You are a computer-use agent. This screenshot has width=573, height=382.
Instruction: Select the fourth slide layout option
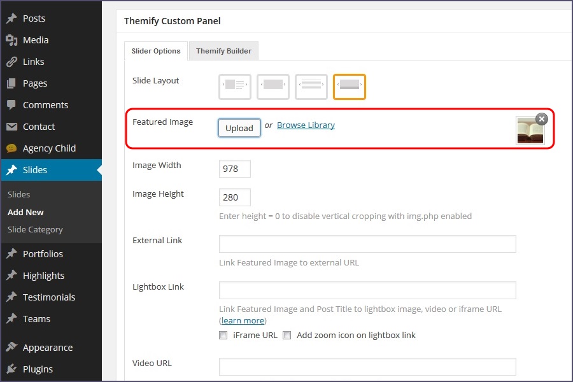click(x=350, y=87)
